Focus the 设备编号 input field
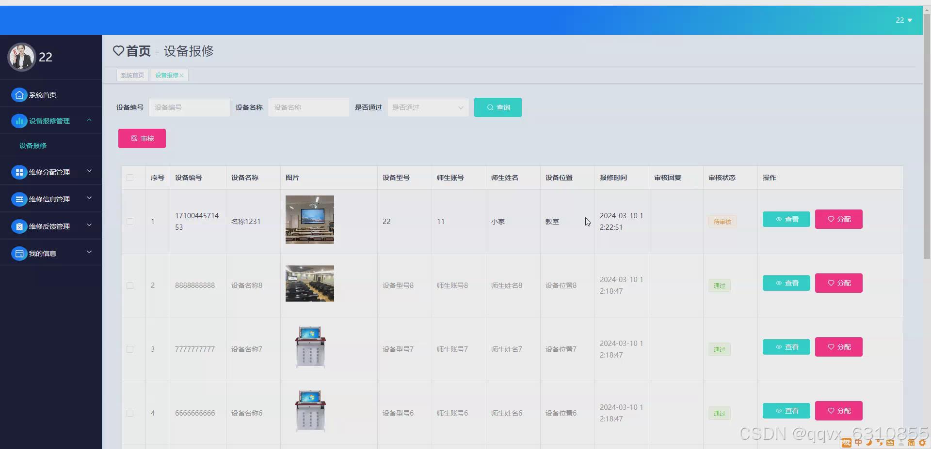This screenshot has width=931, height=449. [190, 107]
